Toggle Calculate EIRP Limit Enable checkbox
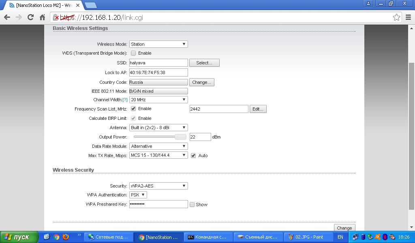 pos(133,118)
